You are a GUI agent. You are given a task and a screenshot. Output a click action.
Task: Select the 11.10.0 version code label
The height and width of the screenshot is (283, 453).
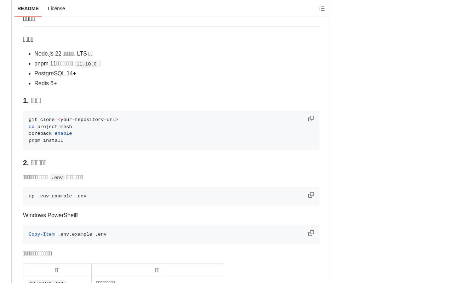[x=86, y=64]
